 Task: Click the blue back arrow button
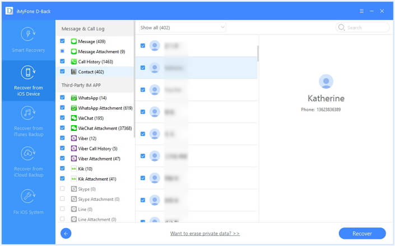pos(66,233)
